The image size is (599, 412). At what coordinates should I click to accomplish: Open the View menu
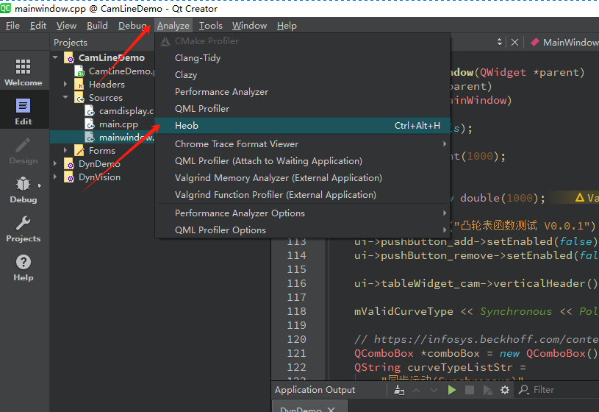(x=66, y=26)
